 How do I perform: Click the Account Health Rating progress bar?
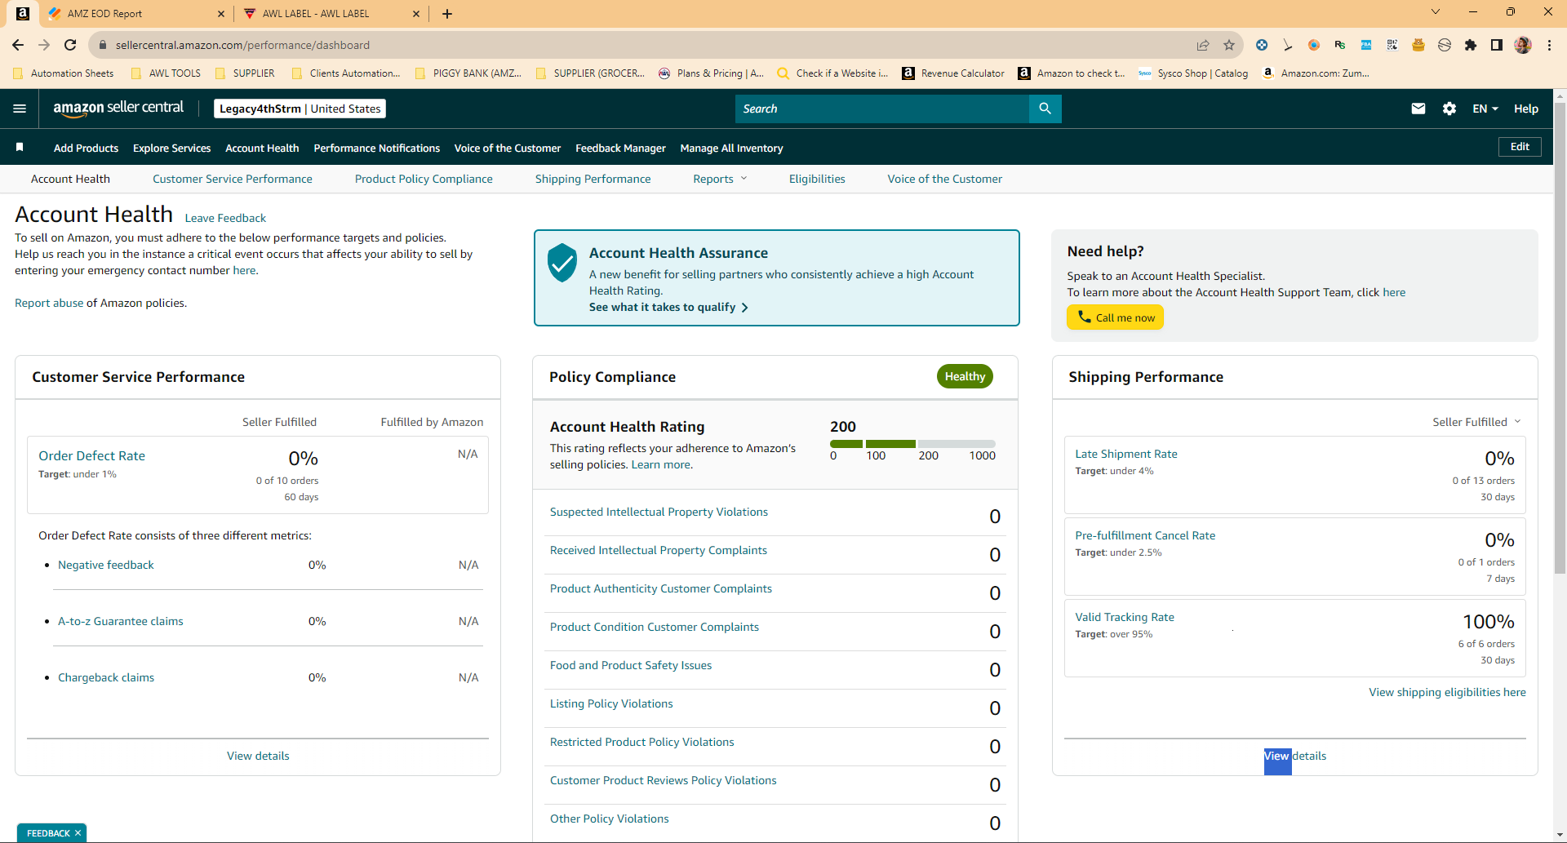tap(912, 444)
